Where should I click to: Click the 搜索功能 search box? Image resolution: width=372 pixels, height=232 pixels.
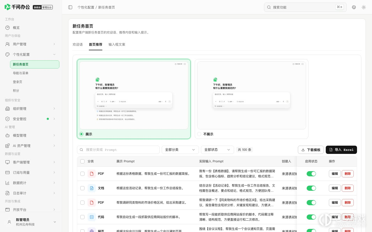coord(305,7)
